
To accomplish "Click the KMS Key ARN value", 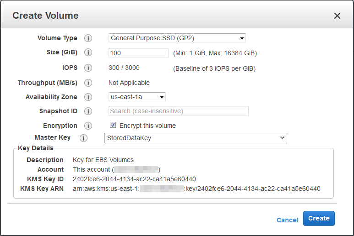I will click(x=196, y=189).
